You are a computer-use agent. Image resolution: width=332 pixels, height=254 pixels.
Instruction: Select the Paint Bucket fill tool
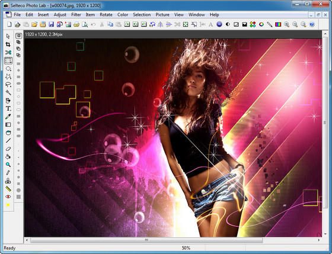(8, 157)
